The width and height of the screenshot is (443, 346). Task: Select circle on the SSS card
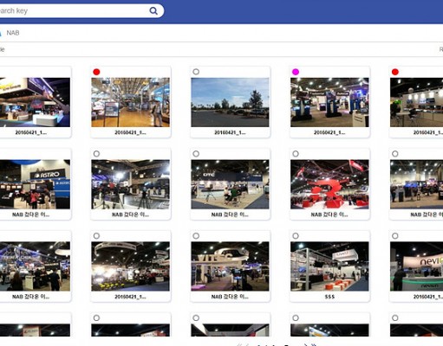pos(296,236)
